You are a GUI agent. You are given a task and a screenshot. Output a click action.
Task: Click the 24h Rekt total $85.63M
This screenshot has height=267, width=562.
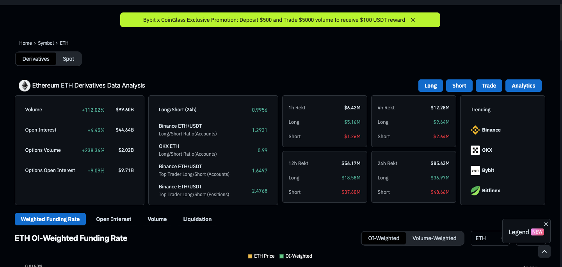pyautogui.click(x=440, y=163)
